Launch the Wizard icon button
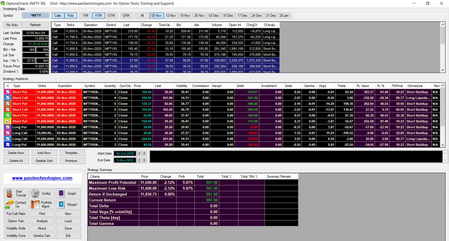This screenshot has width=449, height=241. click(68, 205)
